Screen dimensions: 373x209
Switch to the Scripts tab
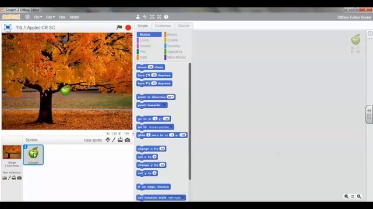[x=143, y=26]
